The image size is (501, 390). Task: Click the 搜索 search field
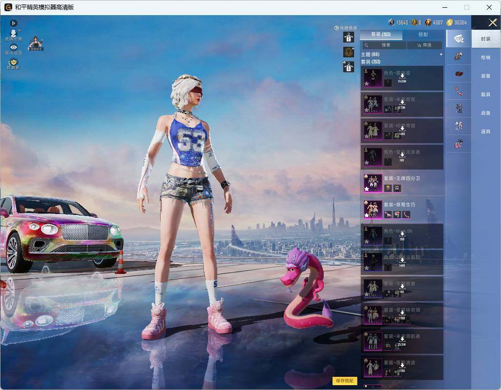(383, 45)
